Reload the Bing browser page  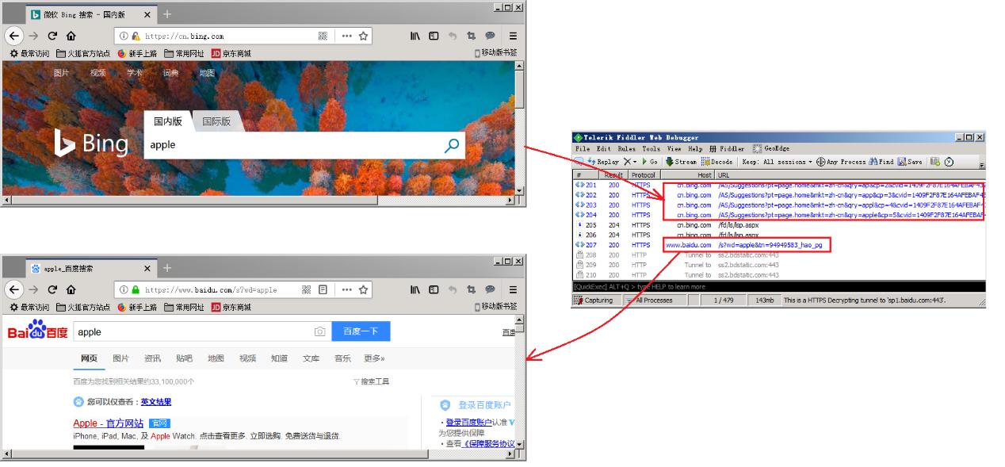click(52, 36)
